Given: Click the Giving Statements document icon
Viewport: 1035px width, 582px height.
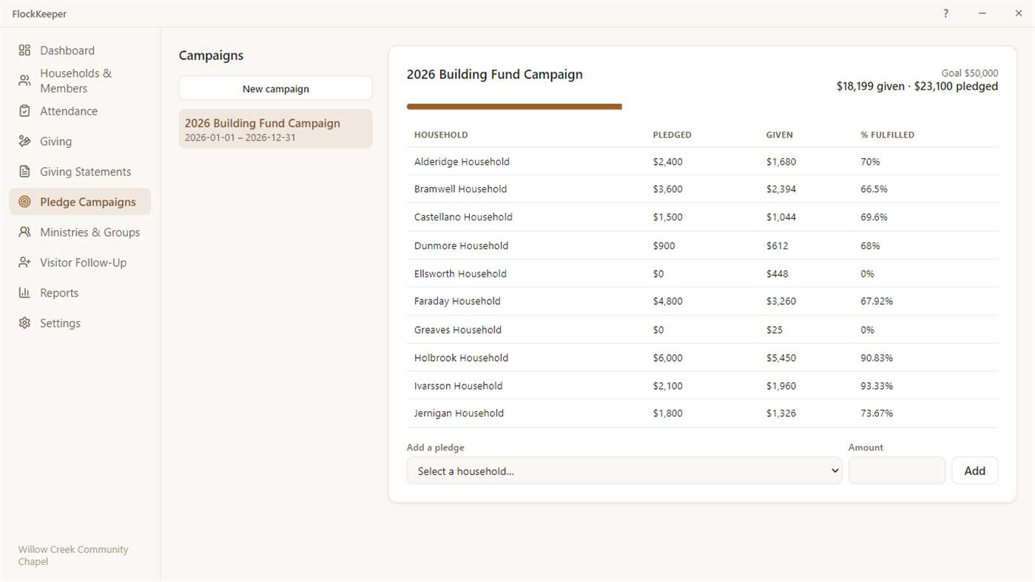Looking at the screenshot, I should [24, 172].
